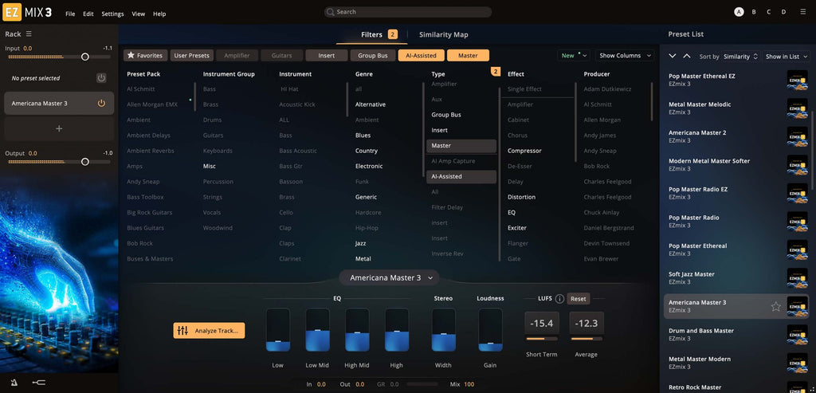816x393 pixels.
Task: Click the Analyze Track button
Action: click(209, 331)
